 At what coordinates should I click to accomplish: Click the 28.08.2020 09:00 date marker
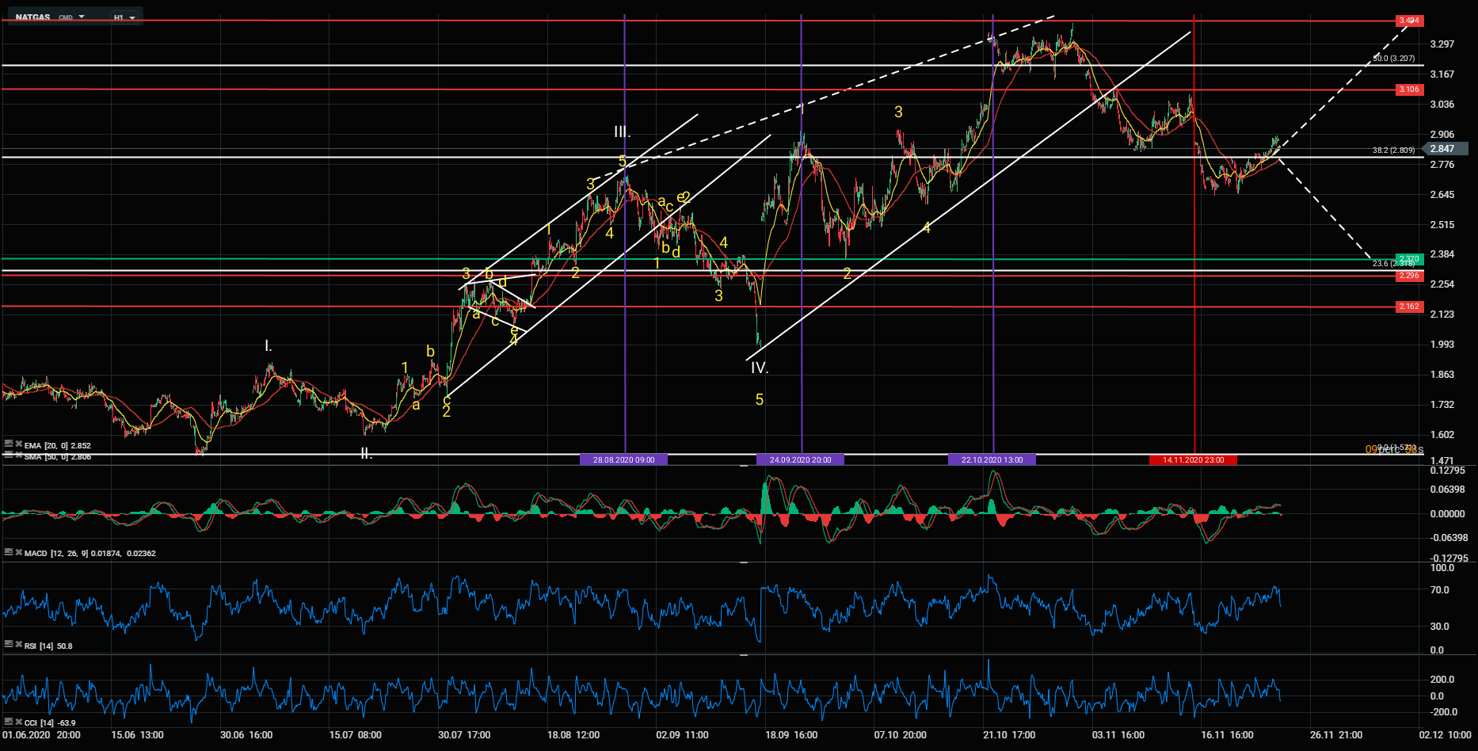[623, 459]
